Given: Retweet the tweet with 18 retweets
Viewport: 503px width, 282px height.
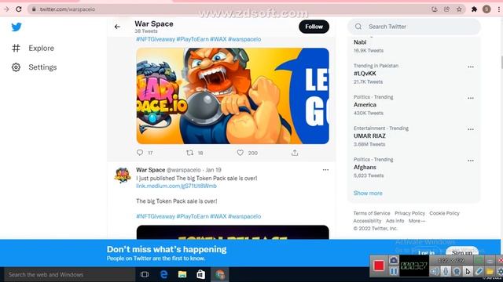Looking at the screenshot, I should coord(190,153).
